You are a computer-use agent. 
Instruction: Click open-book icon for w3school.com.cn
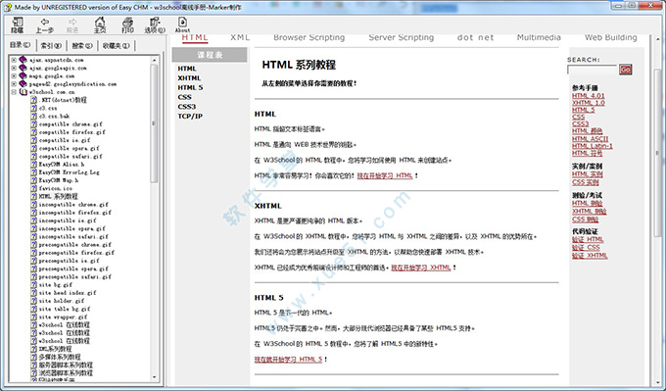point(23,92)
